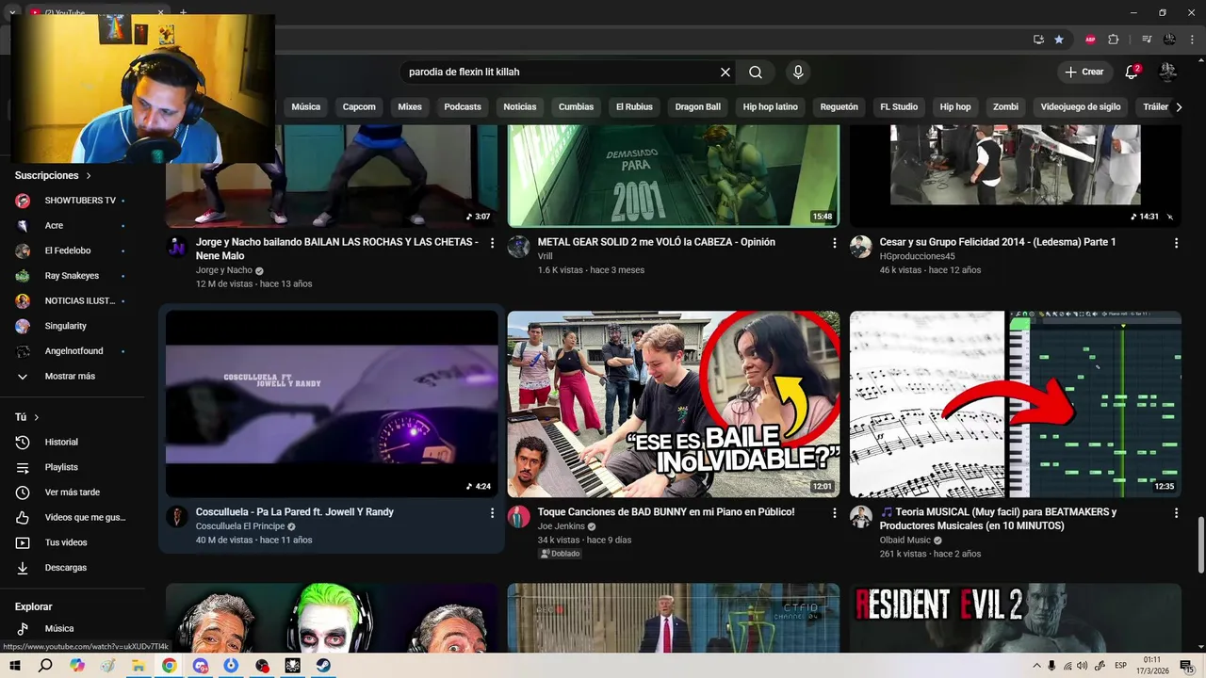
Task: Open options for Cesar y su Grupo video
Action: (1176, 243)
